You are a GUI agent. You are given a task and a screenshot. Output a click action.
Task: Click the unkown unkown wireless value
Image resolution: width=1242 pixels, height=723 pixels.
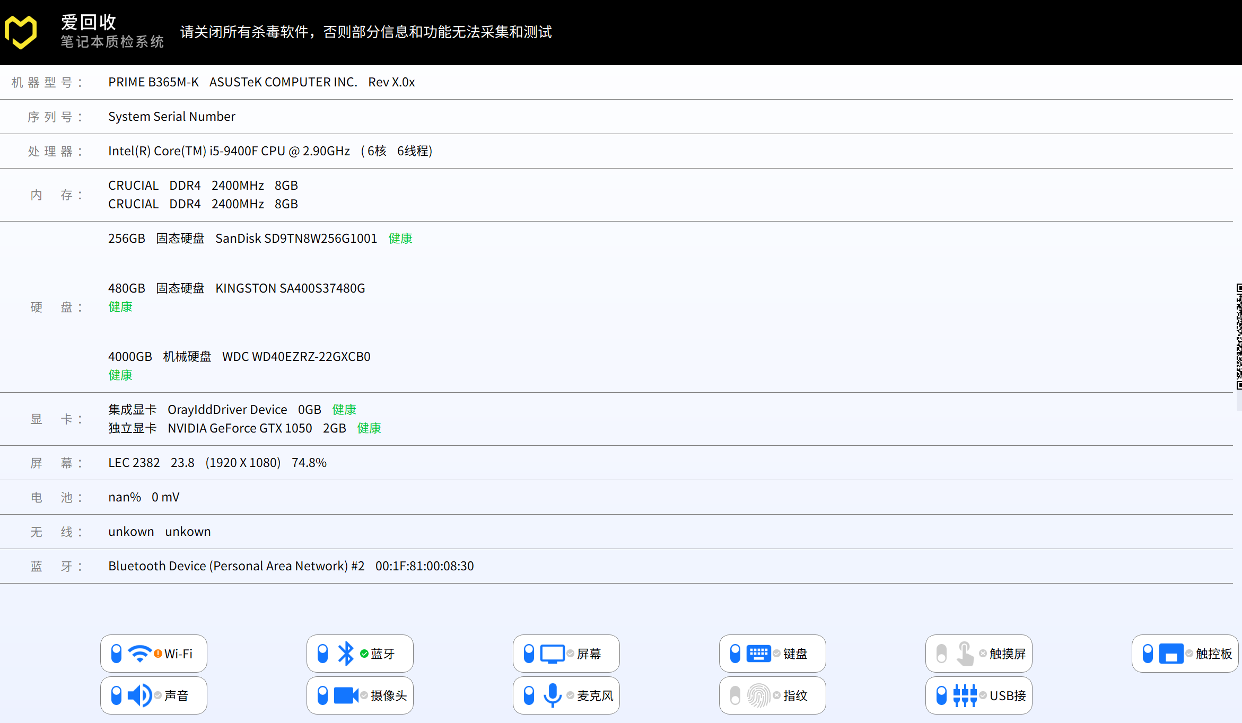pos(160,532)
